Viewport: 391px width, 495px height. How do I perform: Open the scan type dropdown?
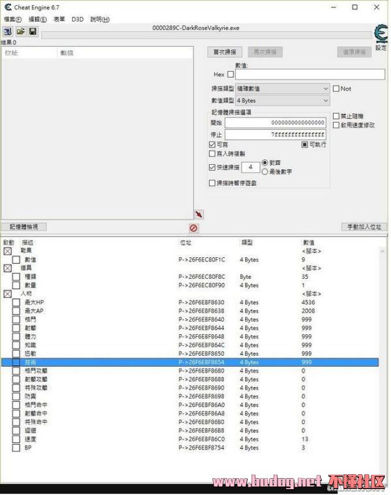[282, 89]
